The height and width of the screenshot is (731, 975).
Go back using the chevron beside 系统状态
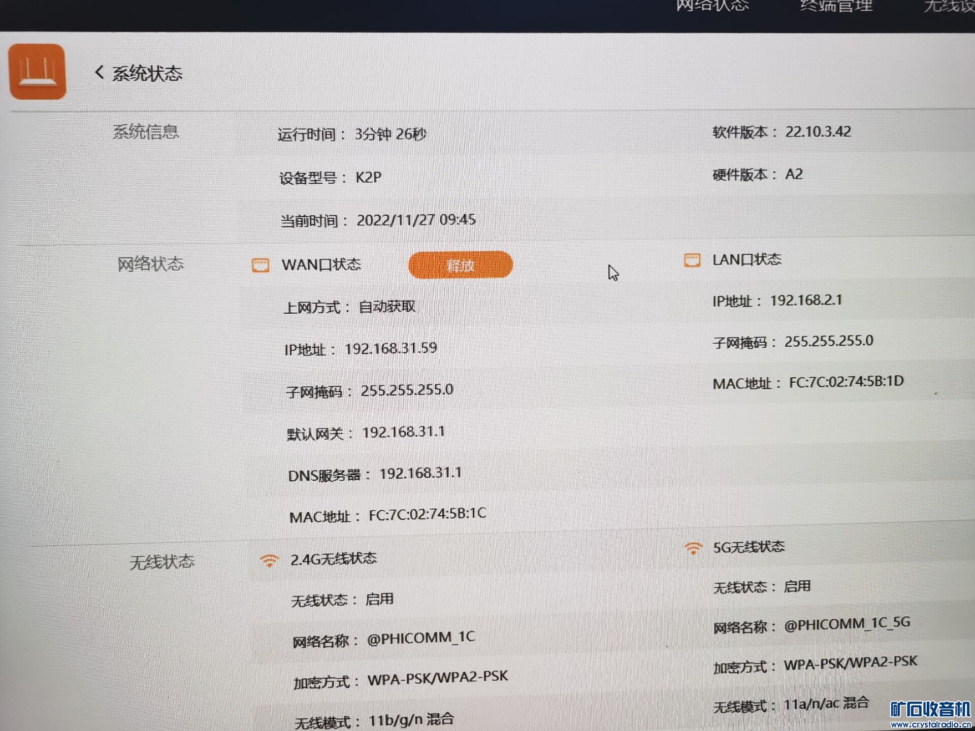click(x=100, y=73)
